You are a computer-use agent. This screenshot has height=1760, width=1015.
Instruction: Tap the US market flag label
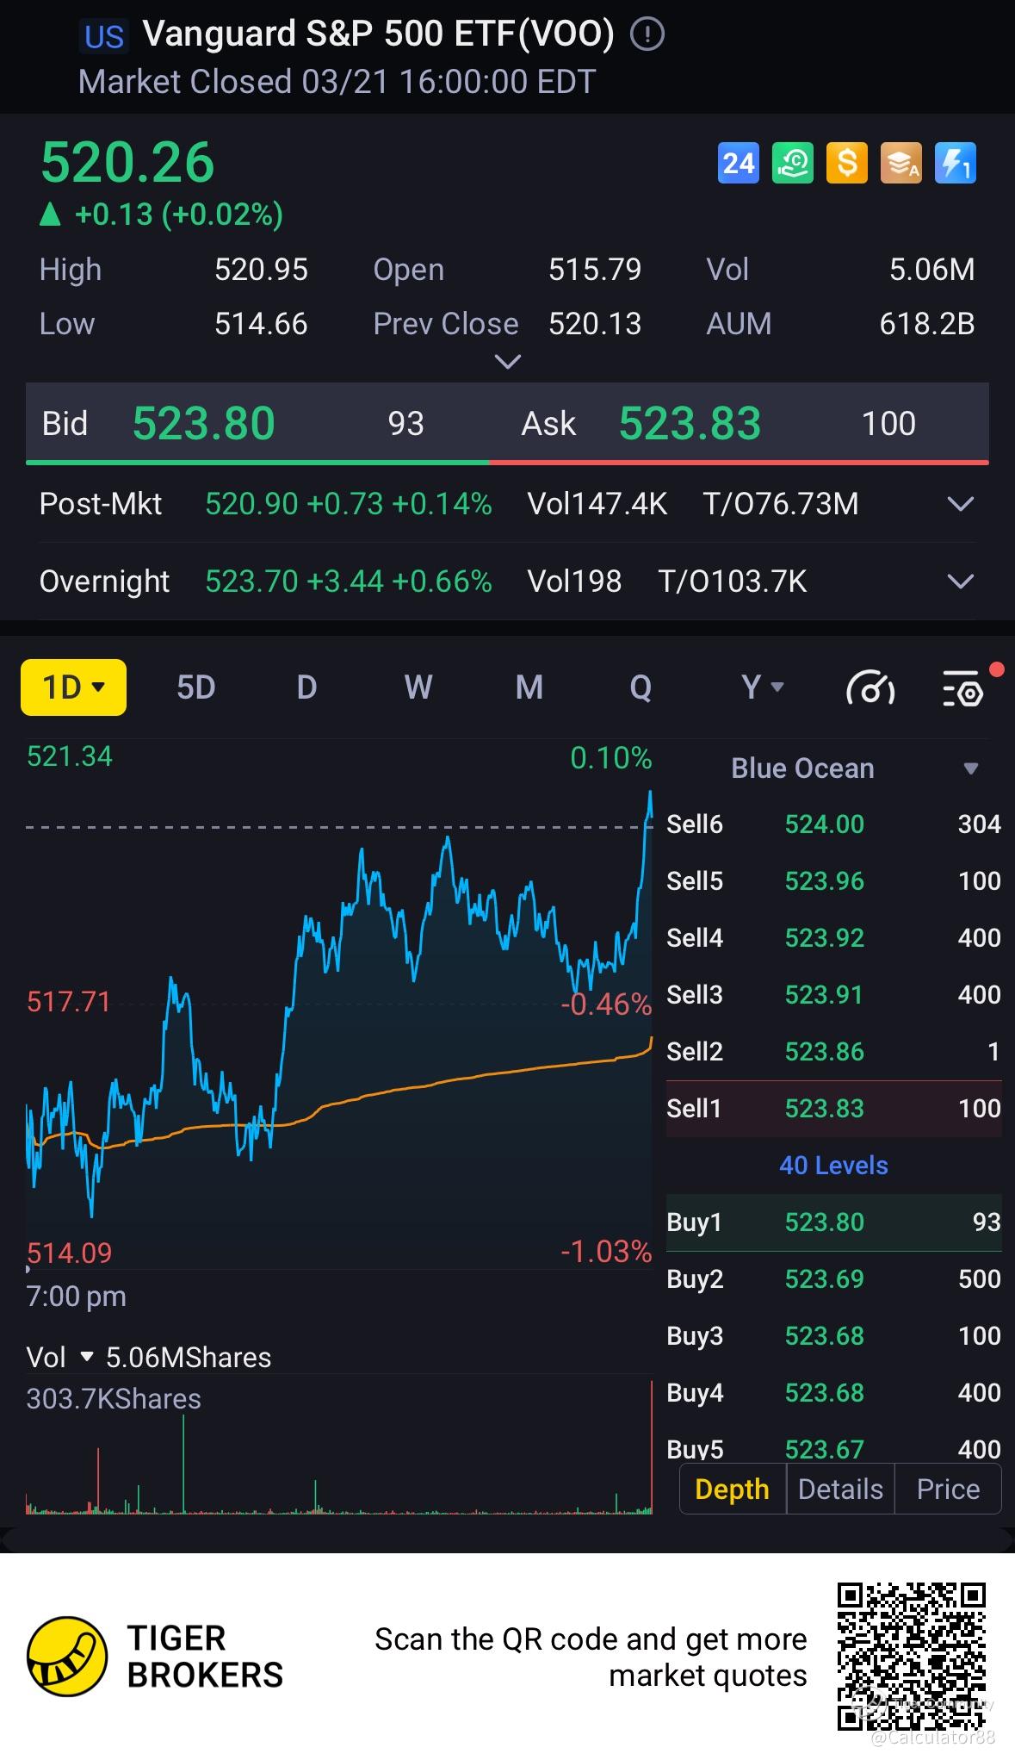pos(104,37)
